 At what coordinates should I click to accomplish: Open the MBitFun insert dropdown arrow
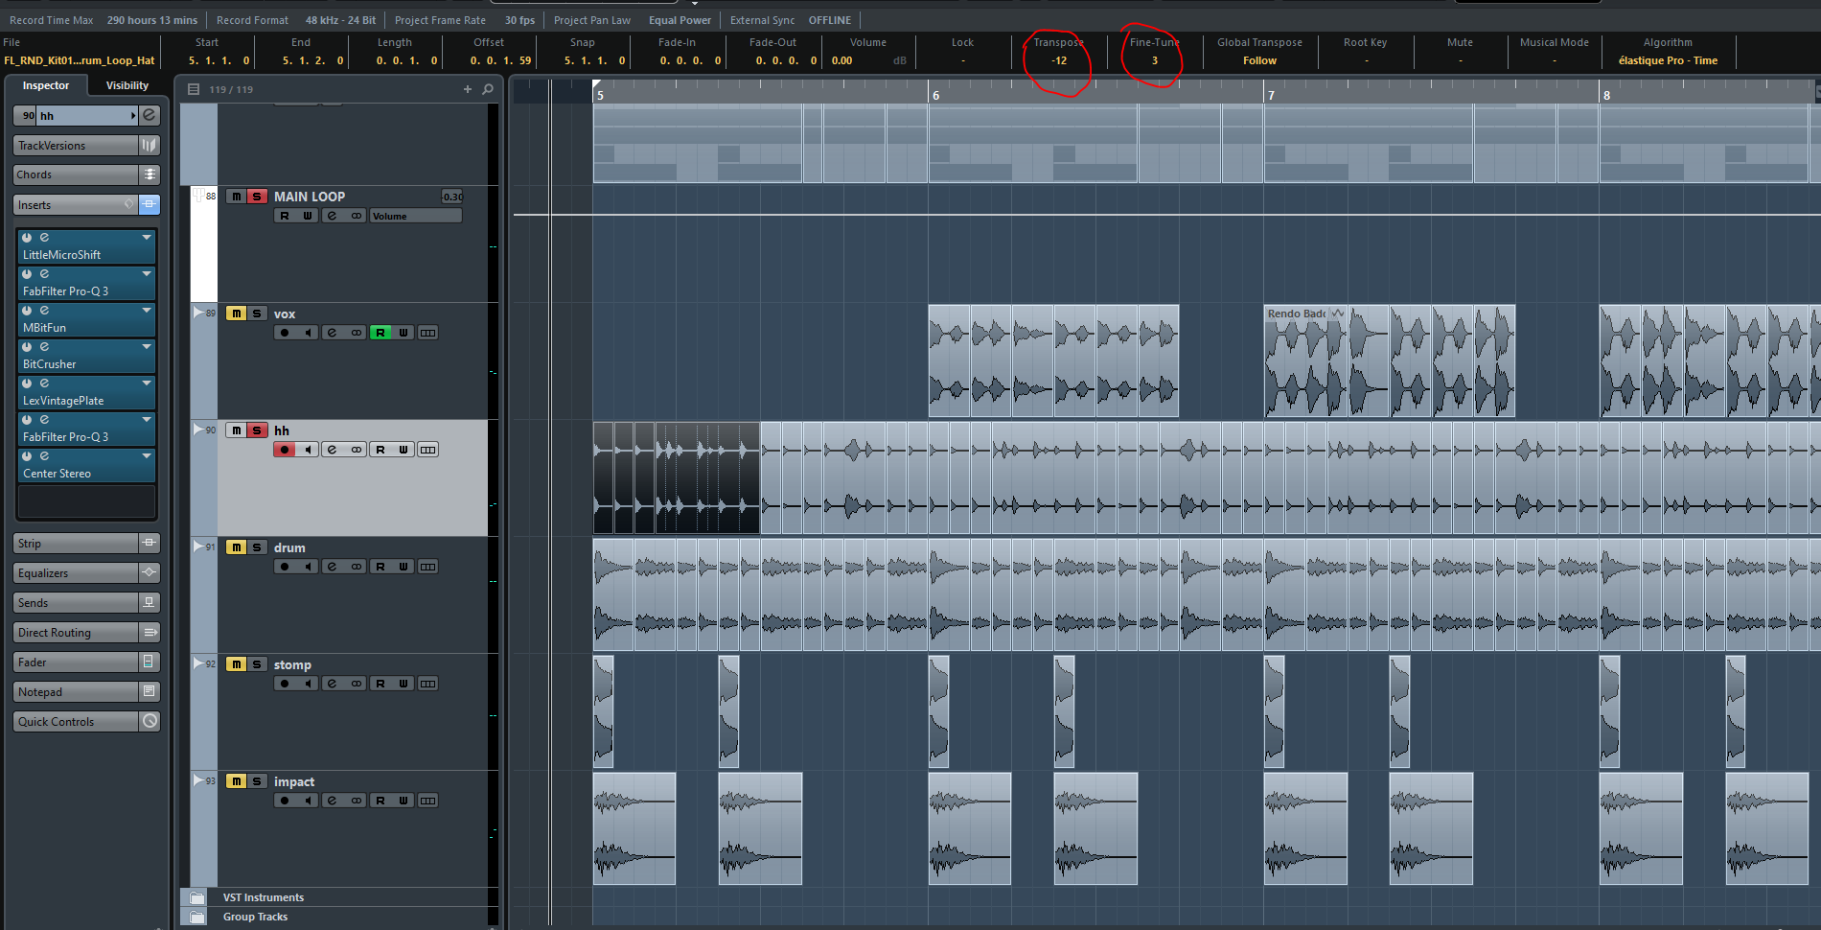(147, 310)
